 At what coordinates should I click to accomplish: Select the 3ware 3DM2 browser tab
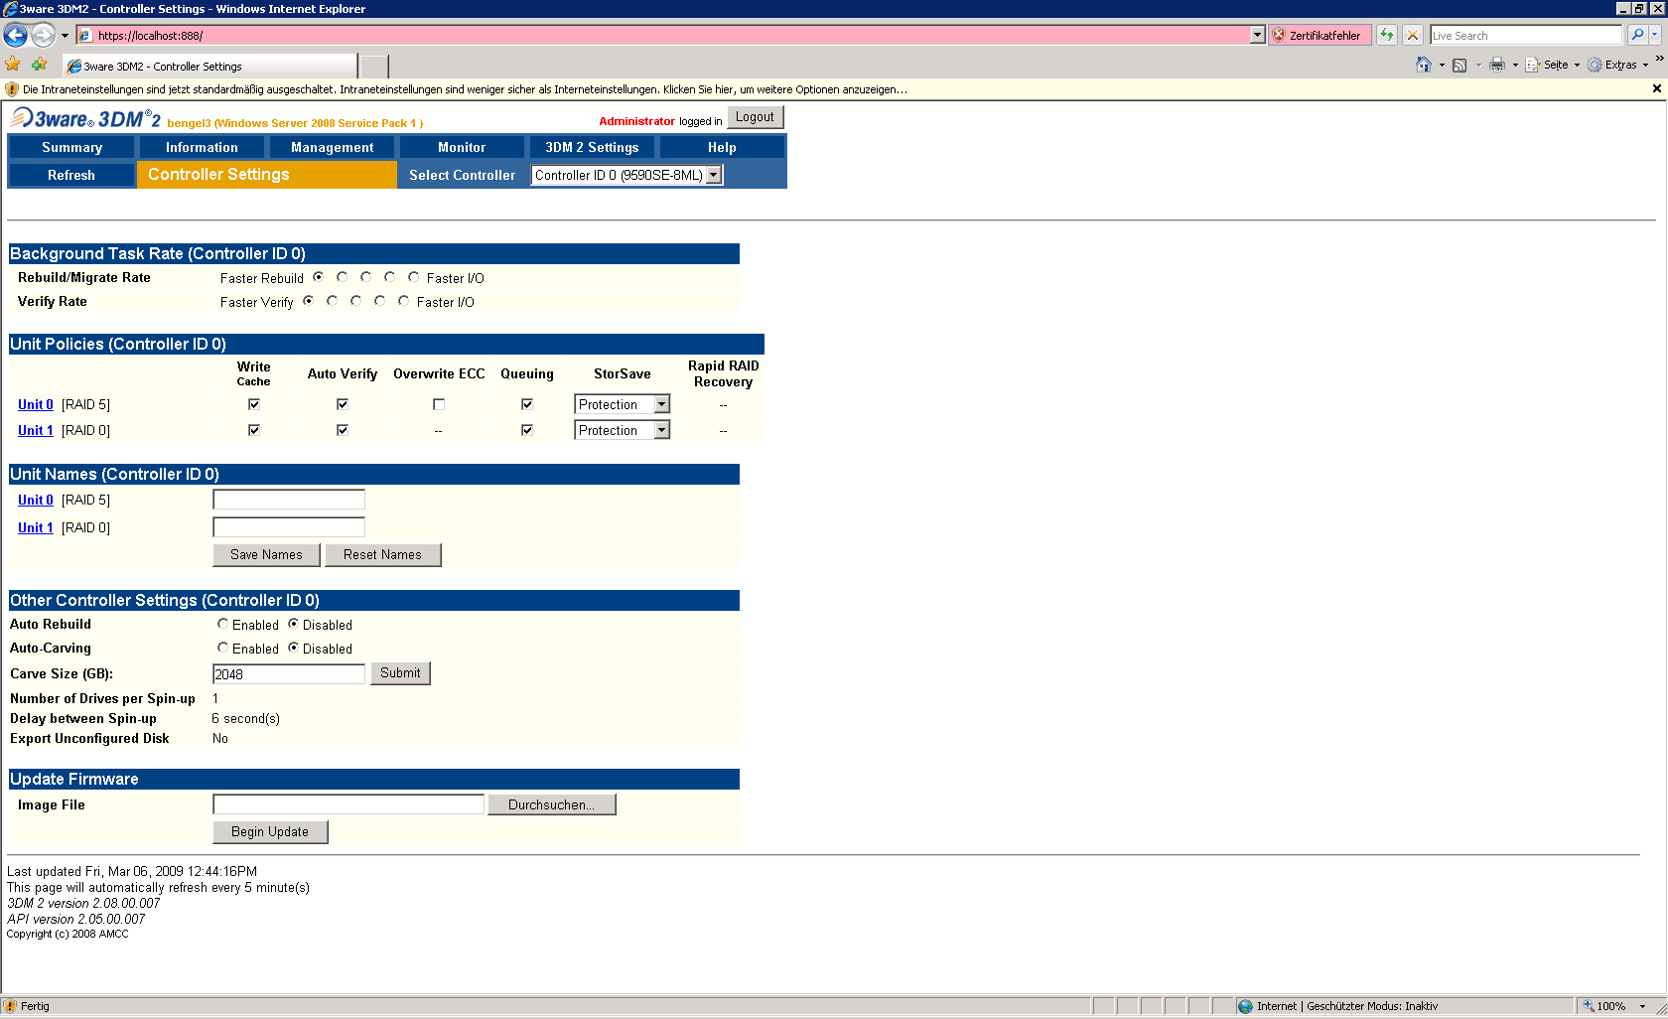pos(209,66)
